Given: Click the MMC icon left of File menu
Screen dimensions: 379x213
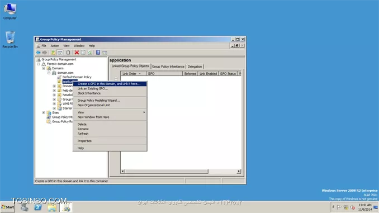Looking at the screenshot, I should point(38,46).
